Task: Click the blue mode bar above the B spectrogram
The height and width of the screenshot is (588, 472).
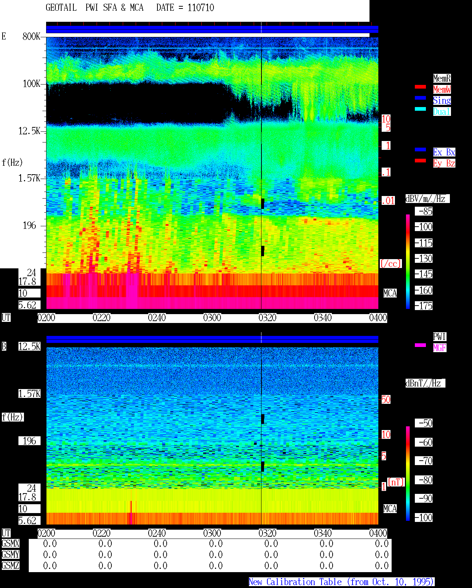Action: tap(212, 339)
